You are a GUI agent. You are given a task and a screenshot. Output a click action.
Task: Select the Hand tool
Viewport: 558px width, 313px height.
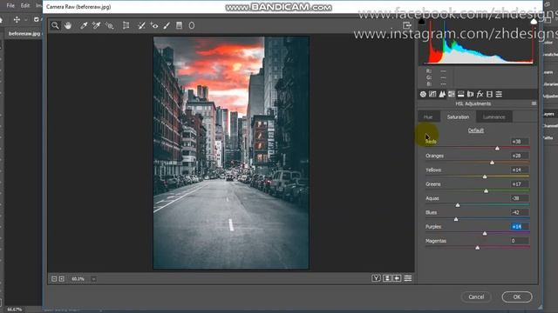pyautogui.click(x=68, y=25)
